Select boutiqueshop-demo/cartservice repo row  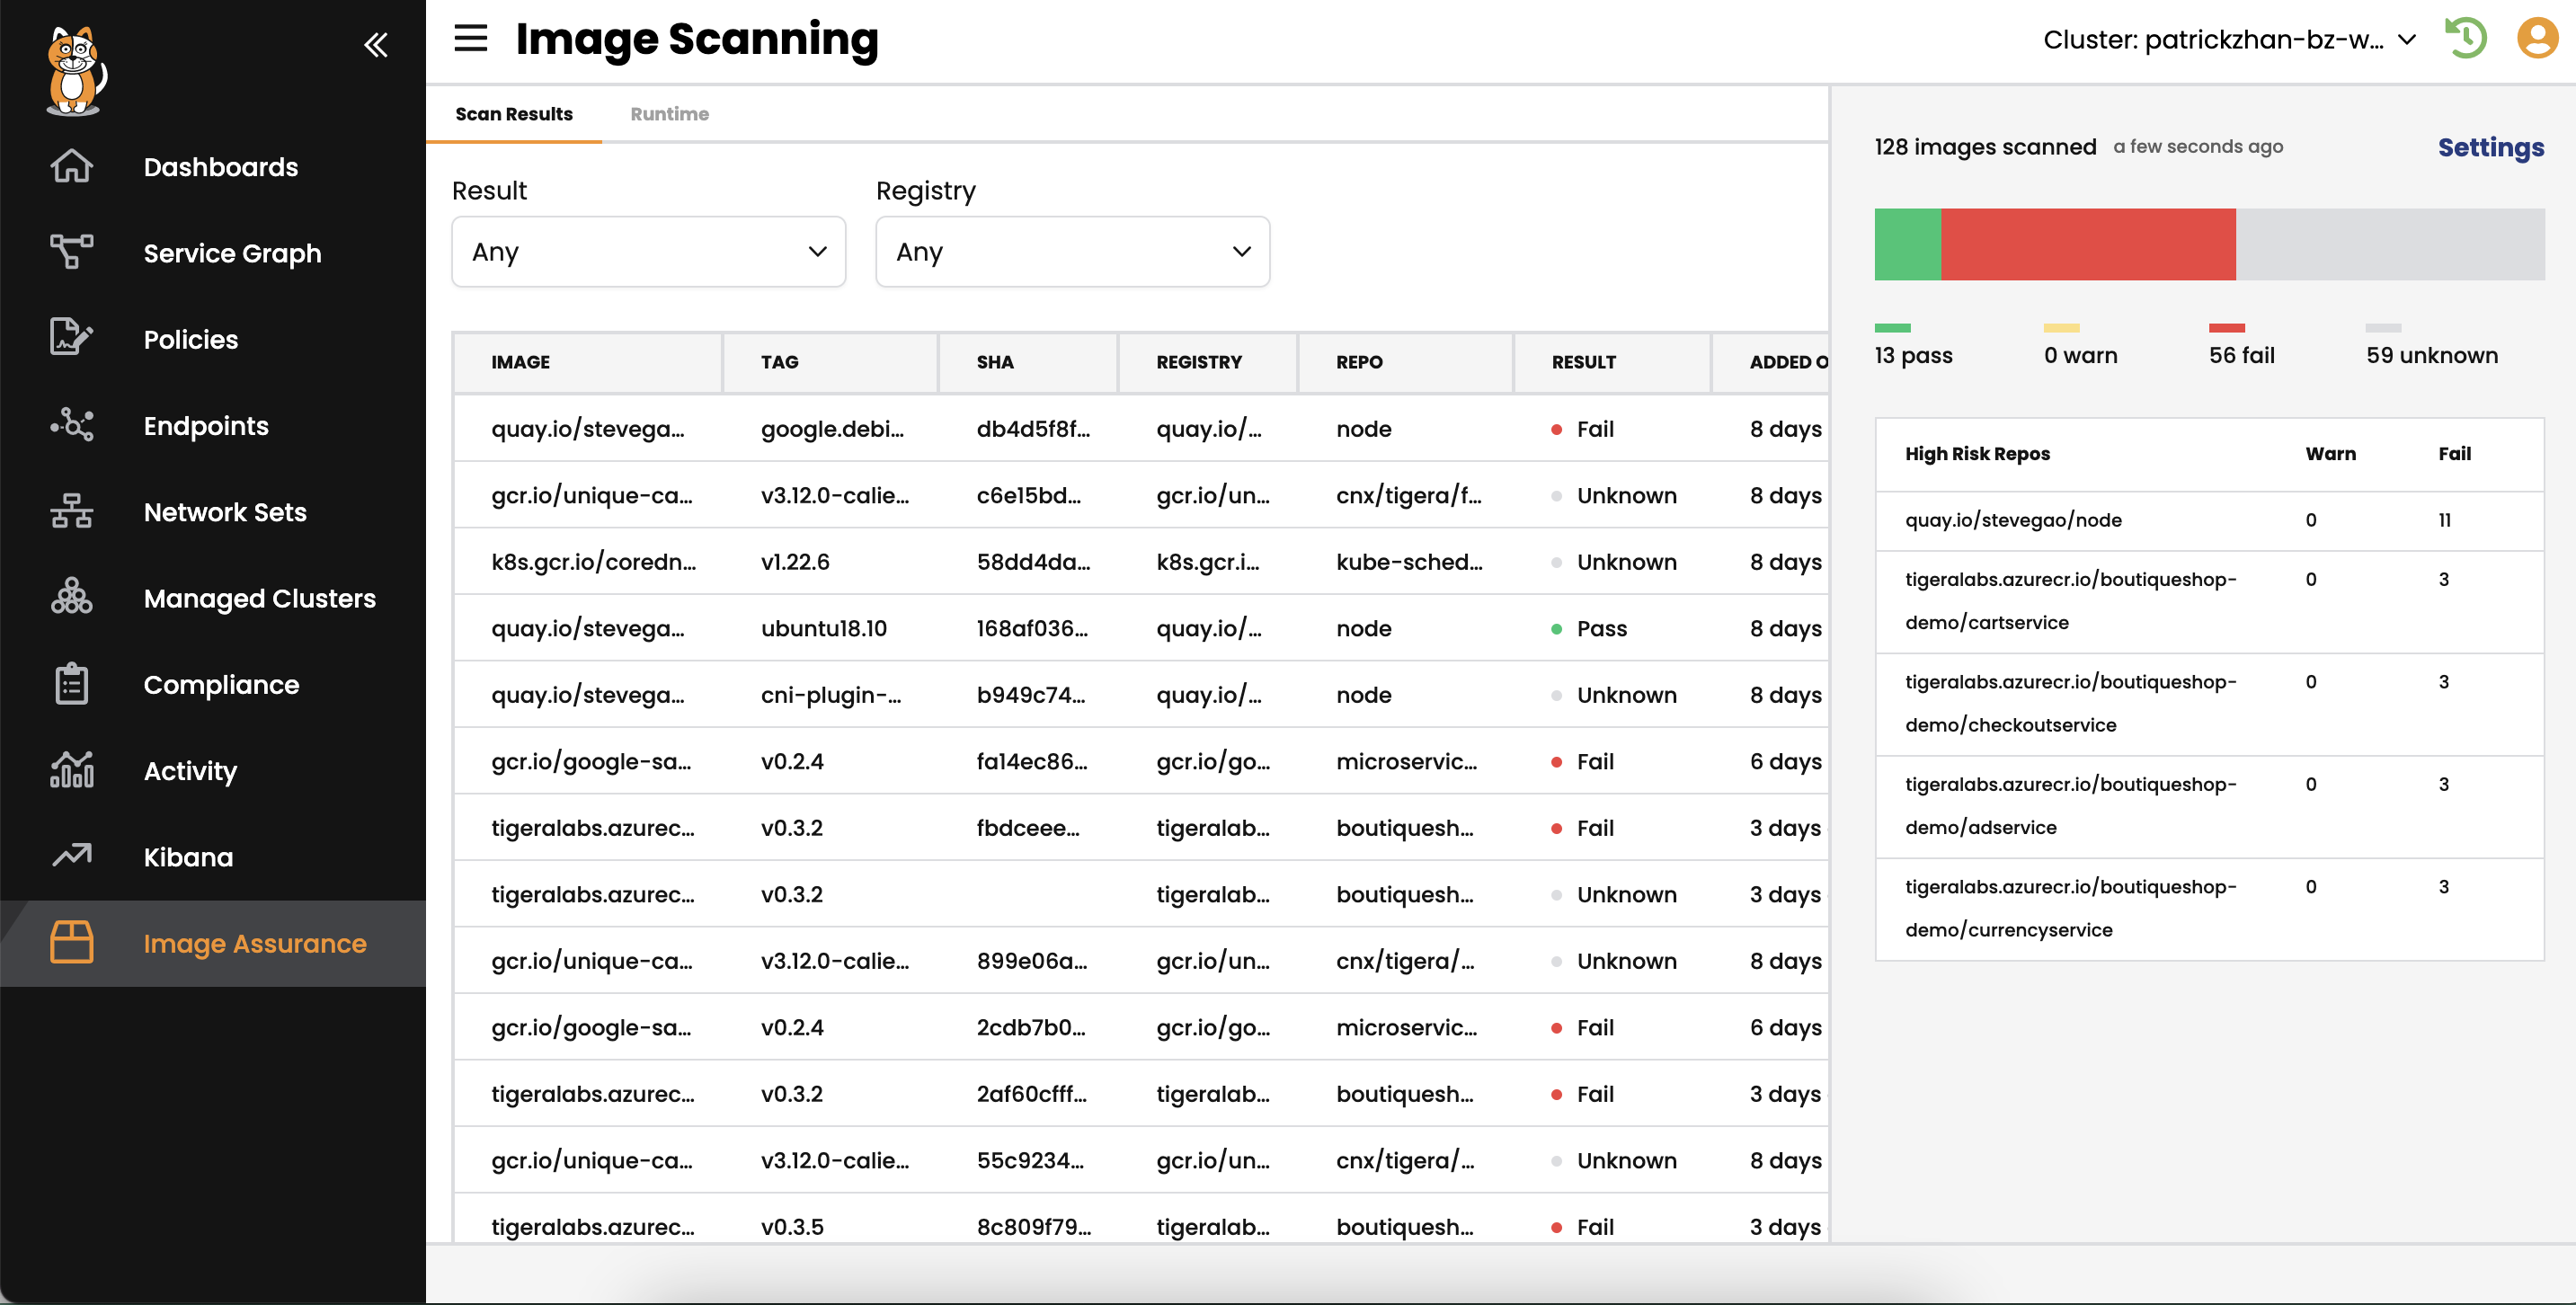pyautogui.click(x=2209, y=601)
